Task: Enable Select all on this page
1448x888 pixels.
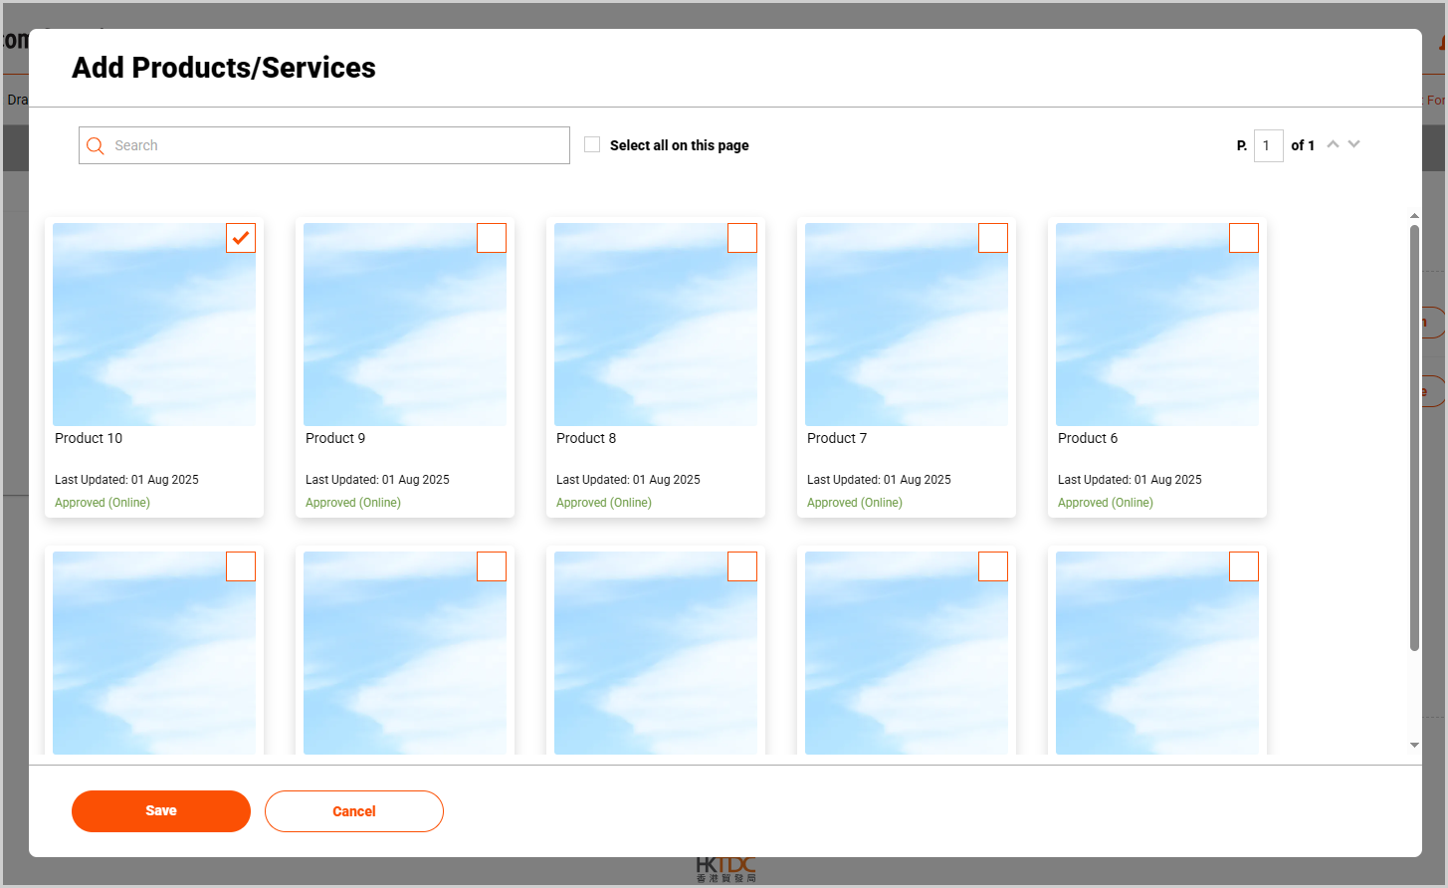Action: pyautogui.click(x=592, y=145)
